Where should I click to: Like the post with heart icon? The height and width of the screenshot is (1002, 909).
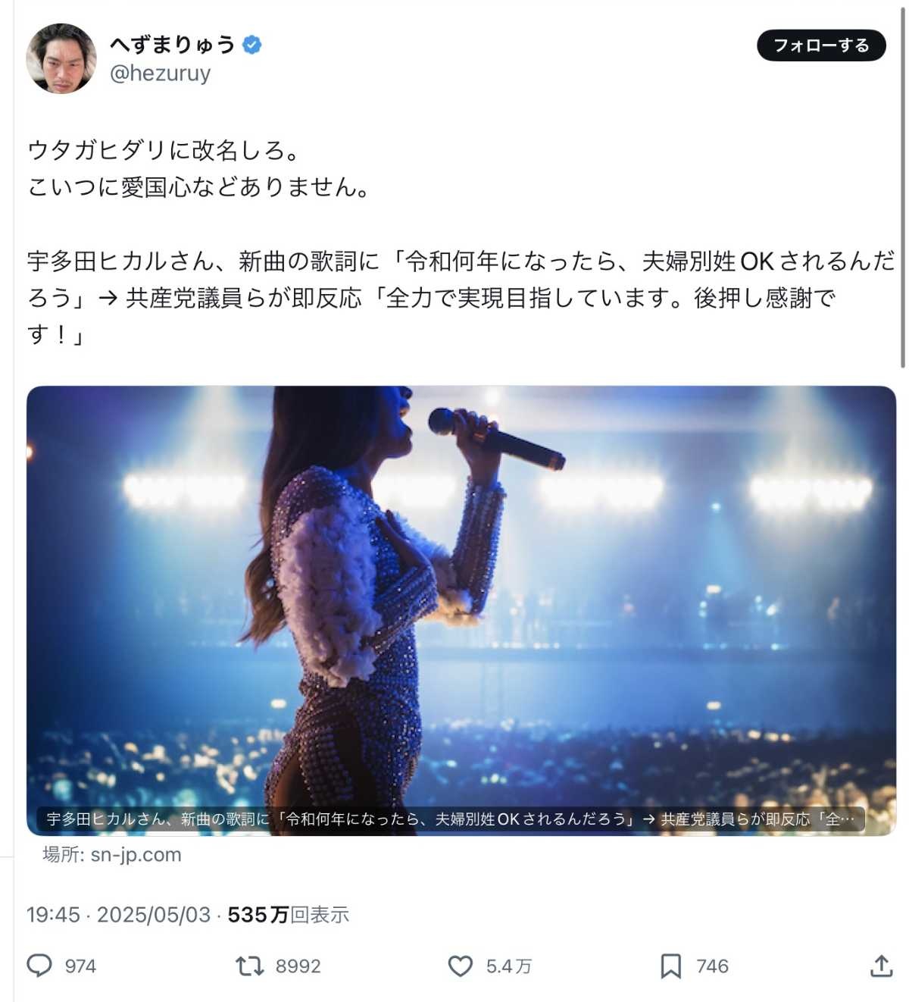(x=461, y=966)
